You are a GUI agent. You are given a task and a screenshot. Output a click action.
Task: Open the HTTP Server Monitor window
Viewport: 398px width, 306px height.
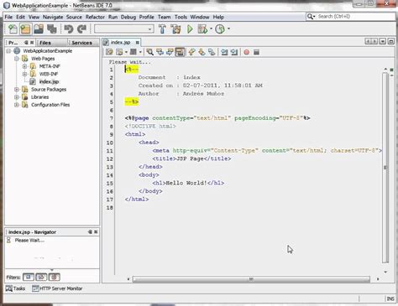[x=57, y=288]
